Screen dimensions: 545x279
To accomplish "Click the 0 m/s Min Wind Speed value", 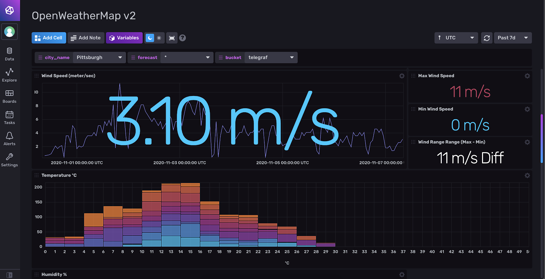I will [x=470, y=125].
